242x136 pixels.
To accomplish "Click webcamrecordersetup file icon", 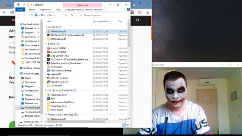I will click(x=48, y=71).
